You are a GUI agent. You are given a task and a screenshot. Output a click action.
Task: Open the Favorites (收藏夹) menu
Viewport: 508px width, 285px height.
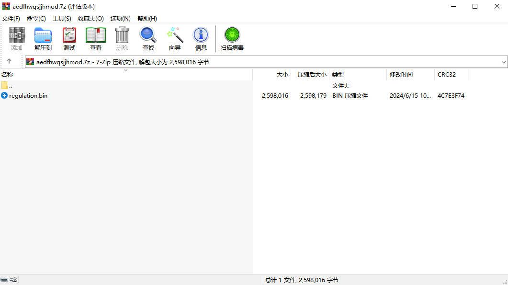[90, 19]
